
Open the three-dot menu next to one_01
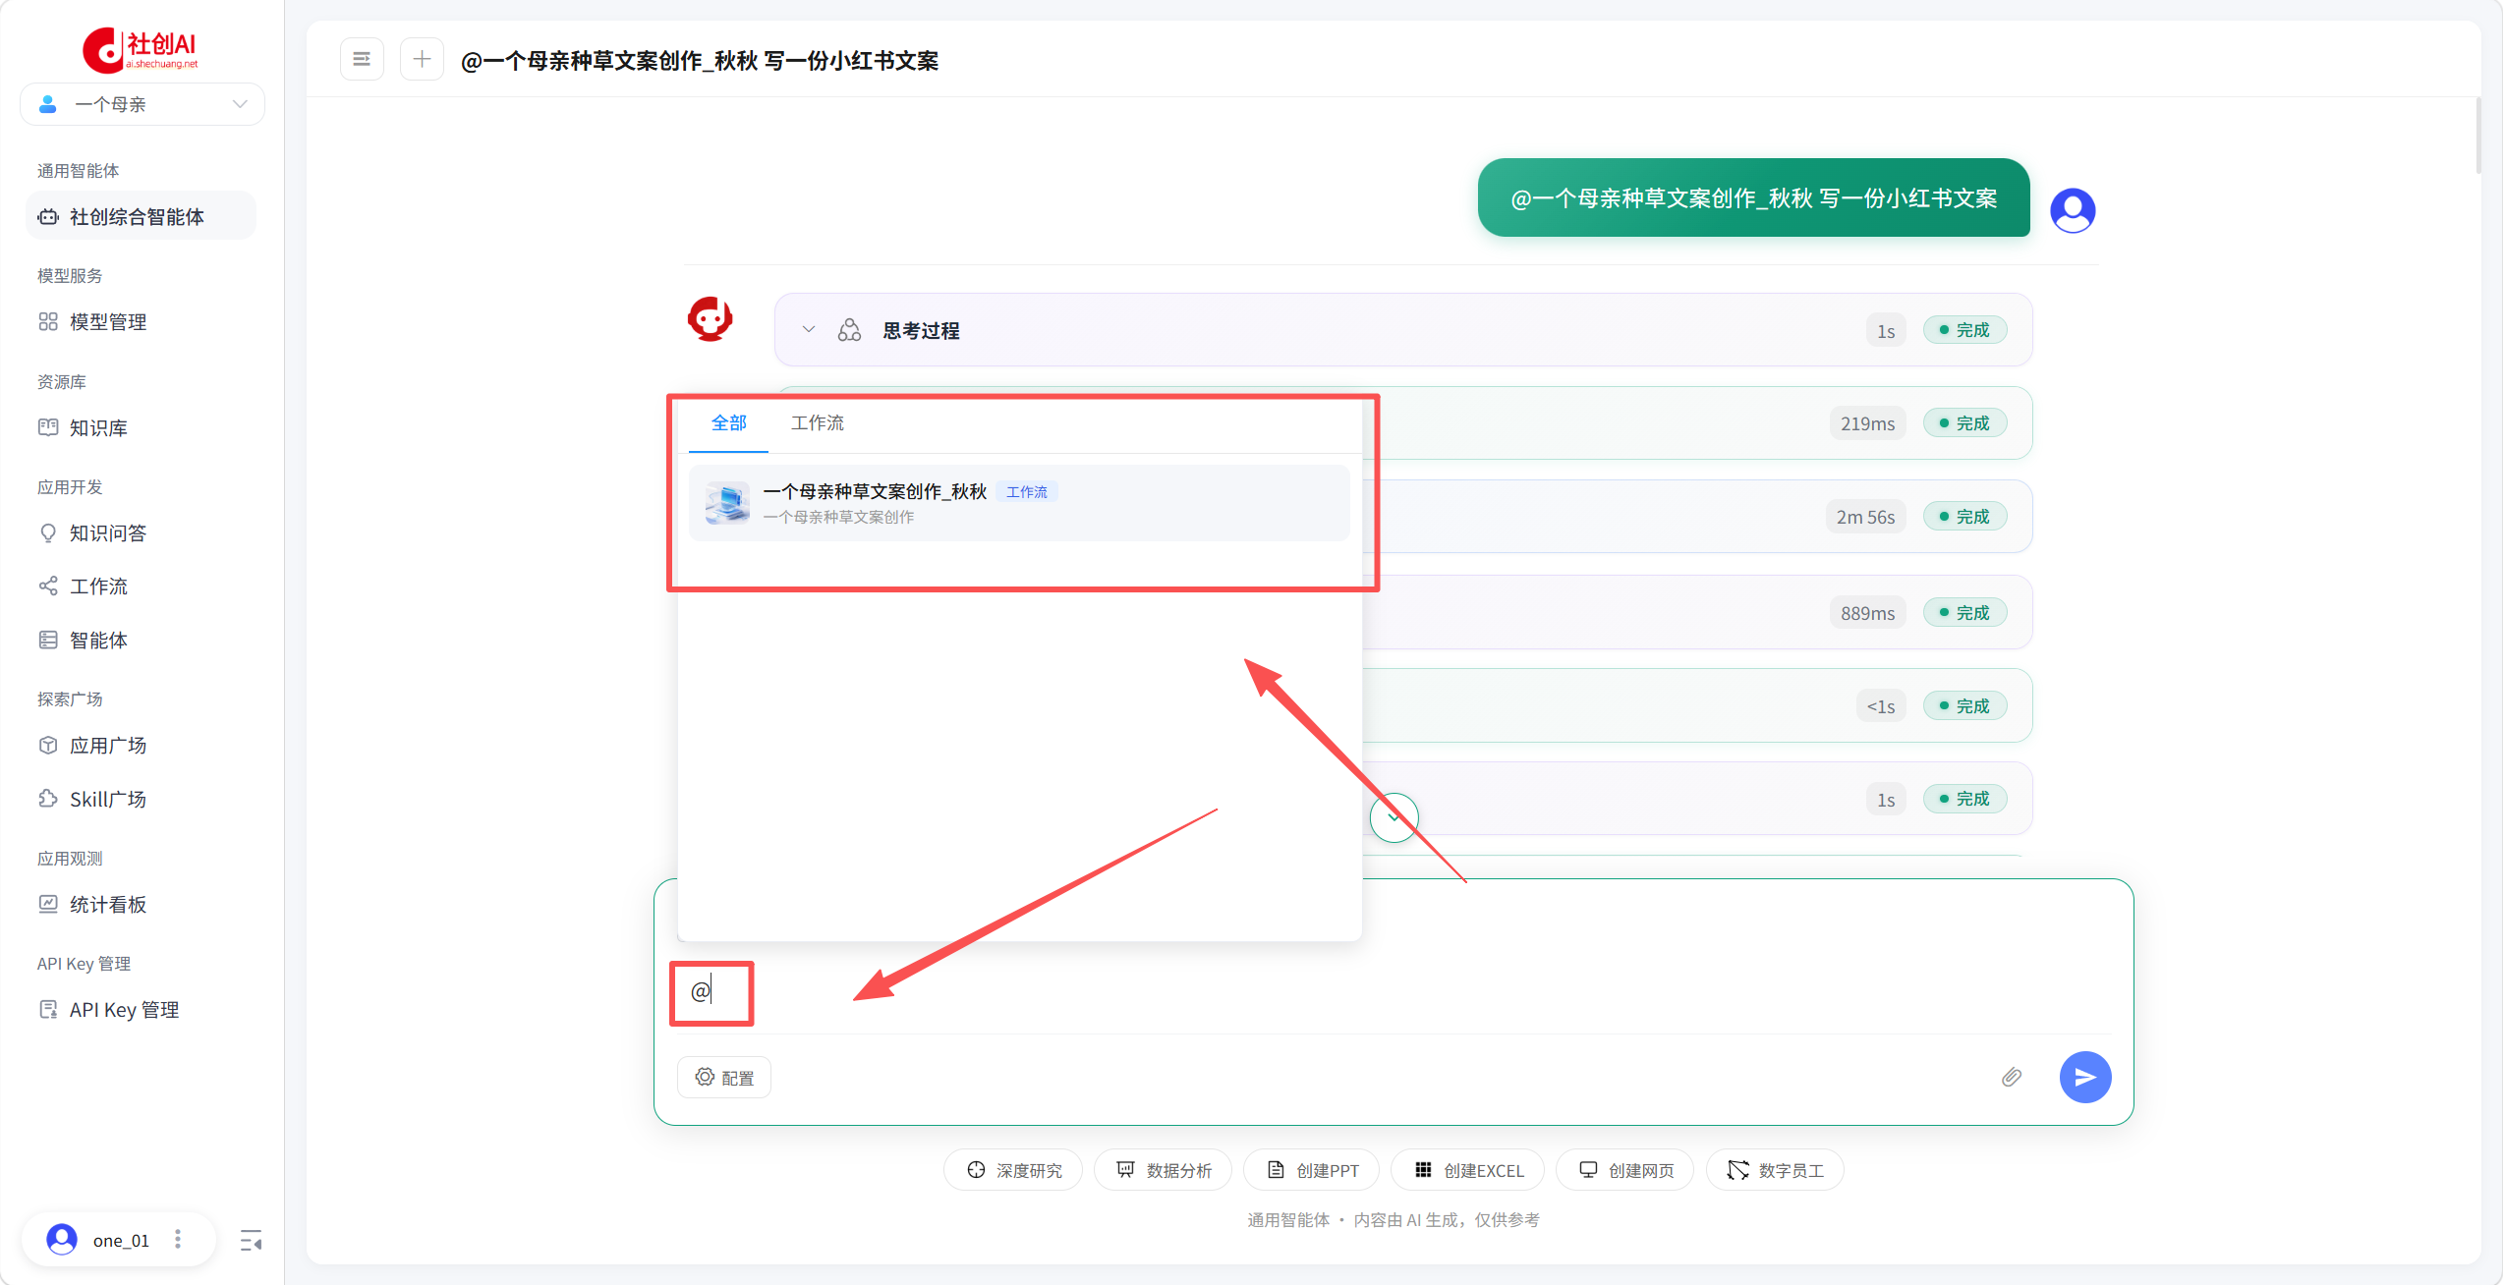(178, 1240)
